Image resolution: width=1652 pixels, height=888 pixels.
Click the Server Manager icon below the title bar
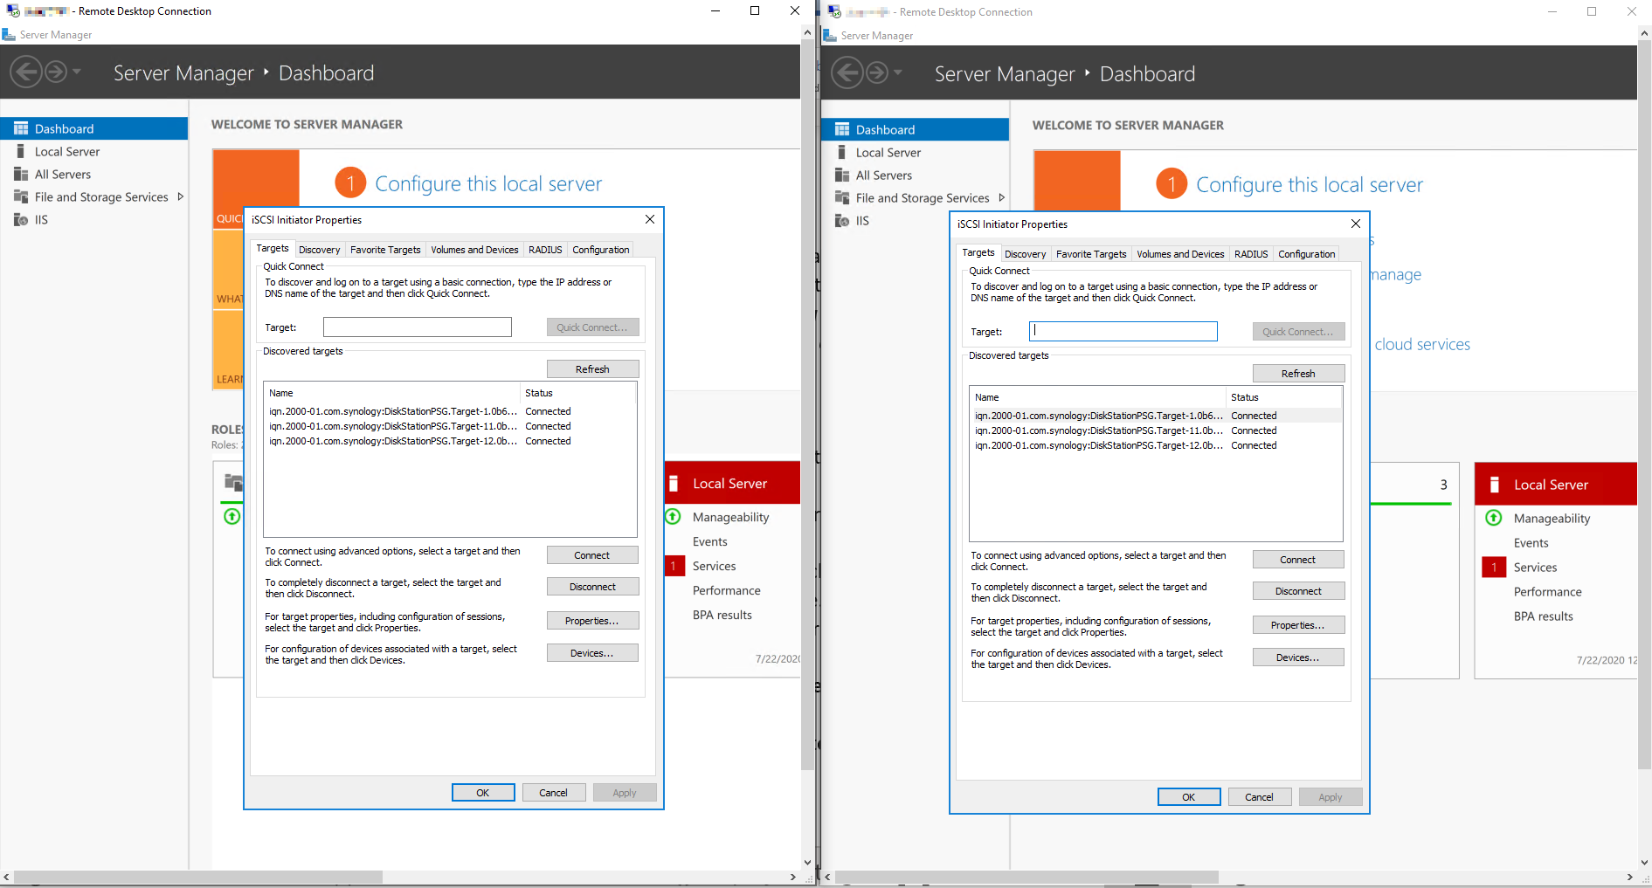click(x=9, y=34)
